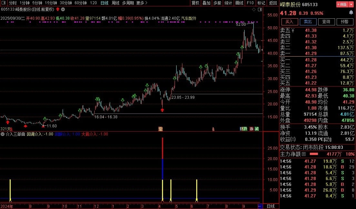Open the 多股 multi-stock view
The width and height of the screenshot is (356, 209).
[x=217, y=3]
